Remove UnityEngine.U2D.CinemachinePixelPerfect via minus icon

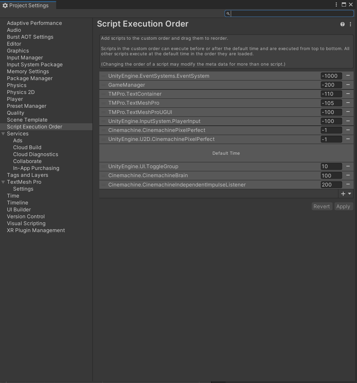coord(348,139)
